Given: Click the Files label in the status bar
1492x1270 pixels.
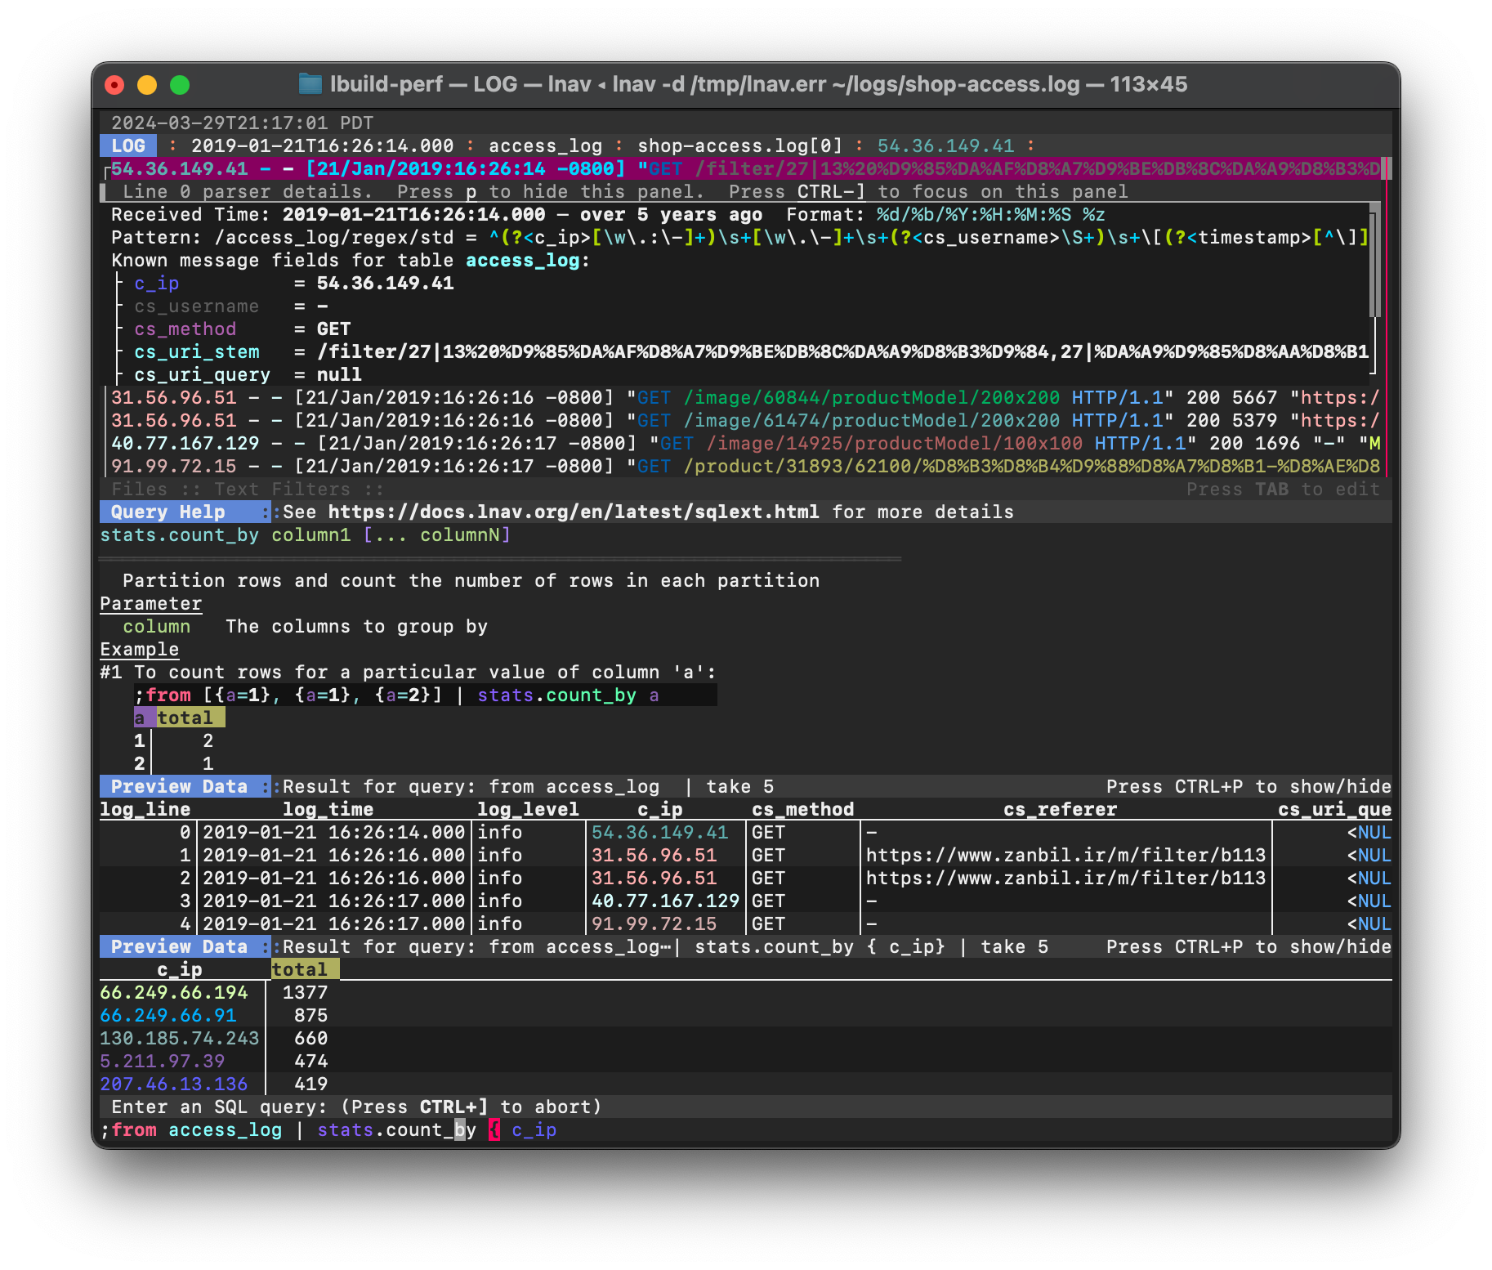Looking at the screenshot, I should pyautogui.click(x=139, y=489).
